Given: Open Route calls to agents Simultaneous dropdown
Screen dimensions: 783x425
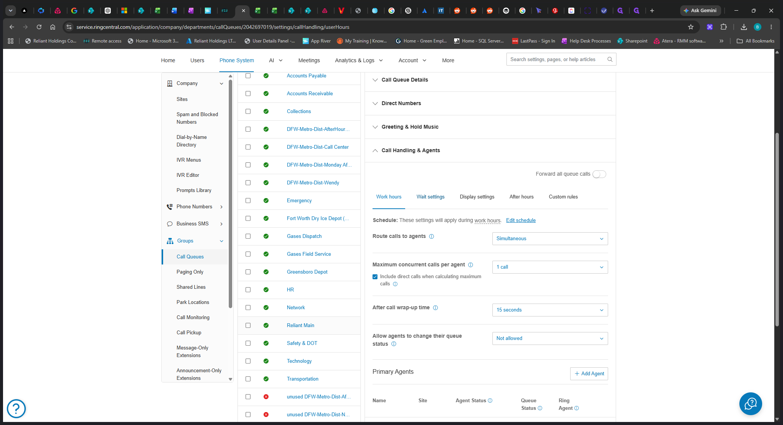Looking at the screenshot, I should click(550, 239).
